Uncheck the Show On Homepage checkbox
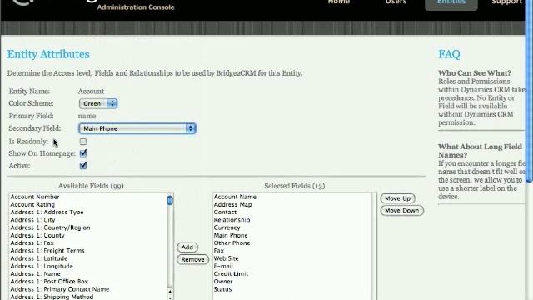This screenshot has height=300, width=533. pos(83,153)
